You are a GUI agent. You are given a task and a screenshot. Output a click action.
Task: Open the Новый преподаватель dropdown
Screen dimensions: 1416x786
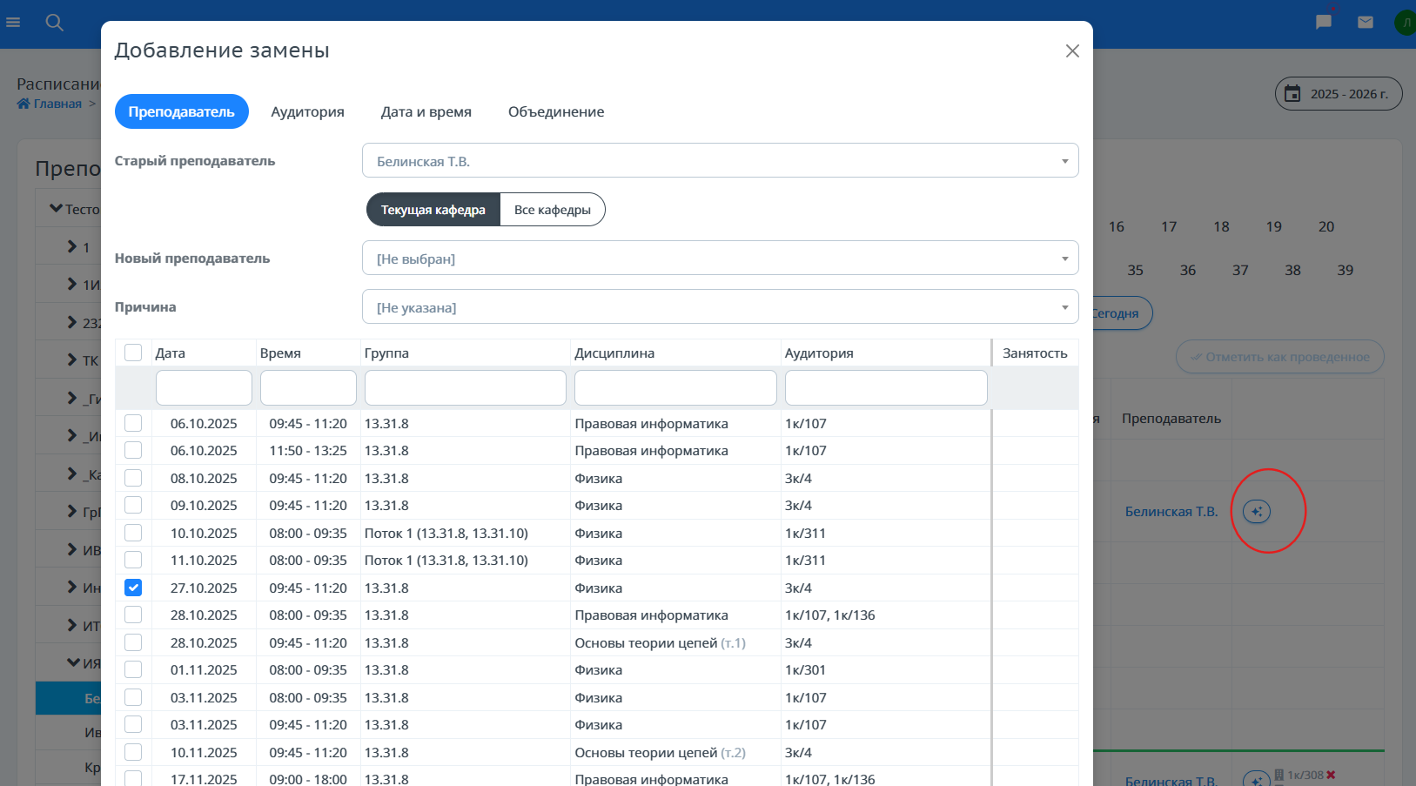pos(720,259)
